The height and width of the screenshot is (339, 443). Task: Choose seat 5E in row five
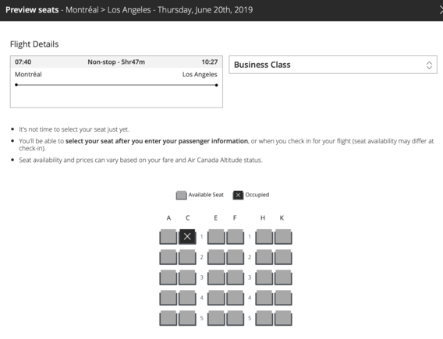click(216, 318)
